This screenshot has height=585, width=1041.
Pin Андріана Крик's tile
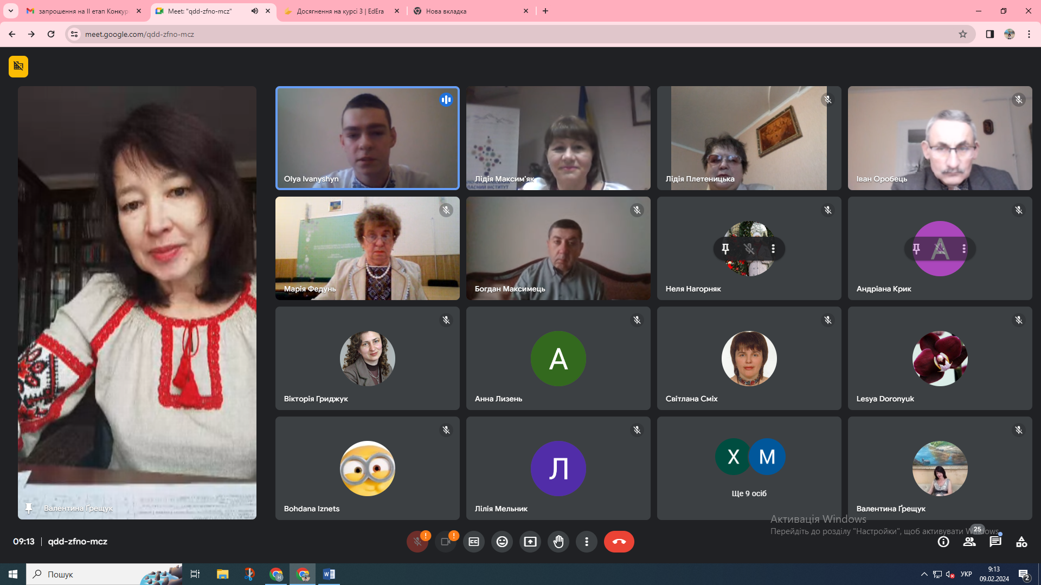click(916, 249)
